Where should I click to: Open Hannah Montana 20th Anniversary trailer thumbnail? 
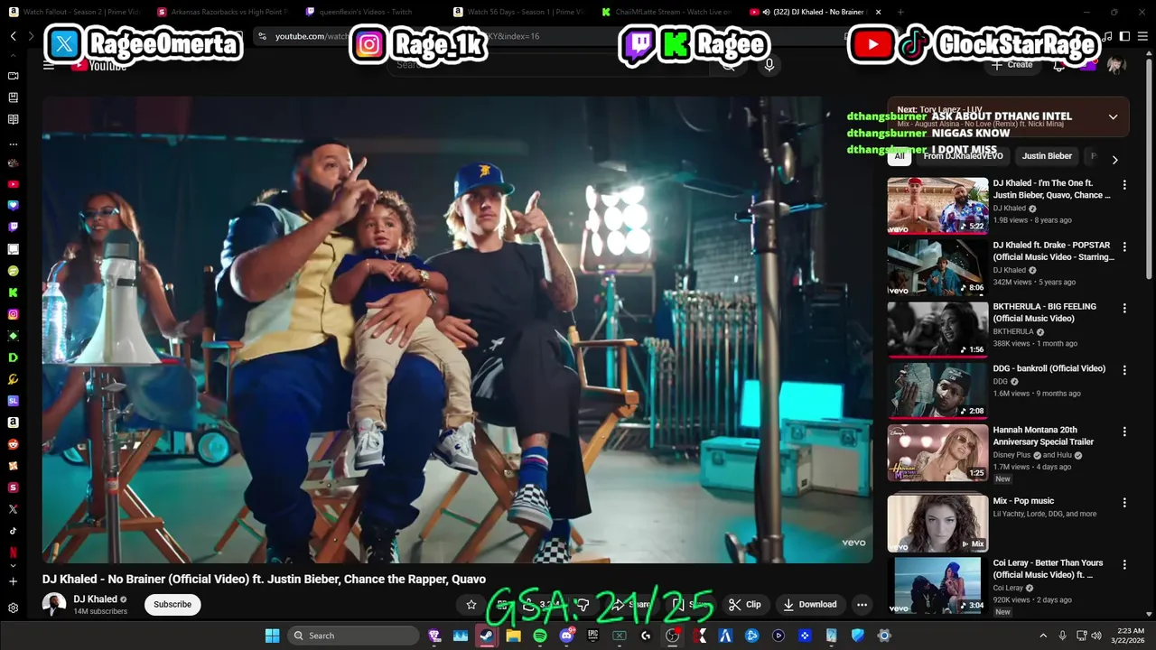(x=937, y=452)
